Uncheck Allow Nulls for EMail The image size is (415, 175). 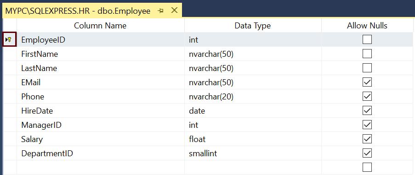(x=367, y=82)
